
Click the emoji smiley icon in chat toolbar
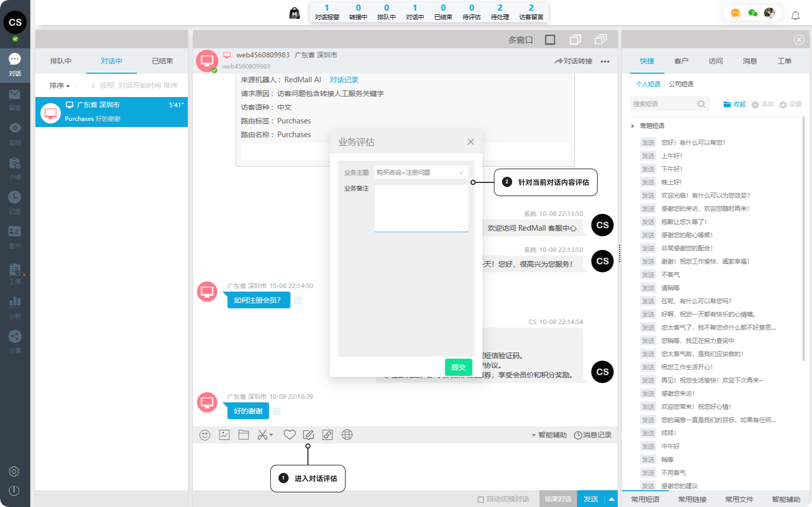coord(205,435)
